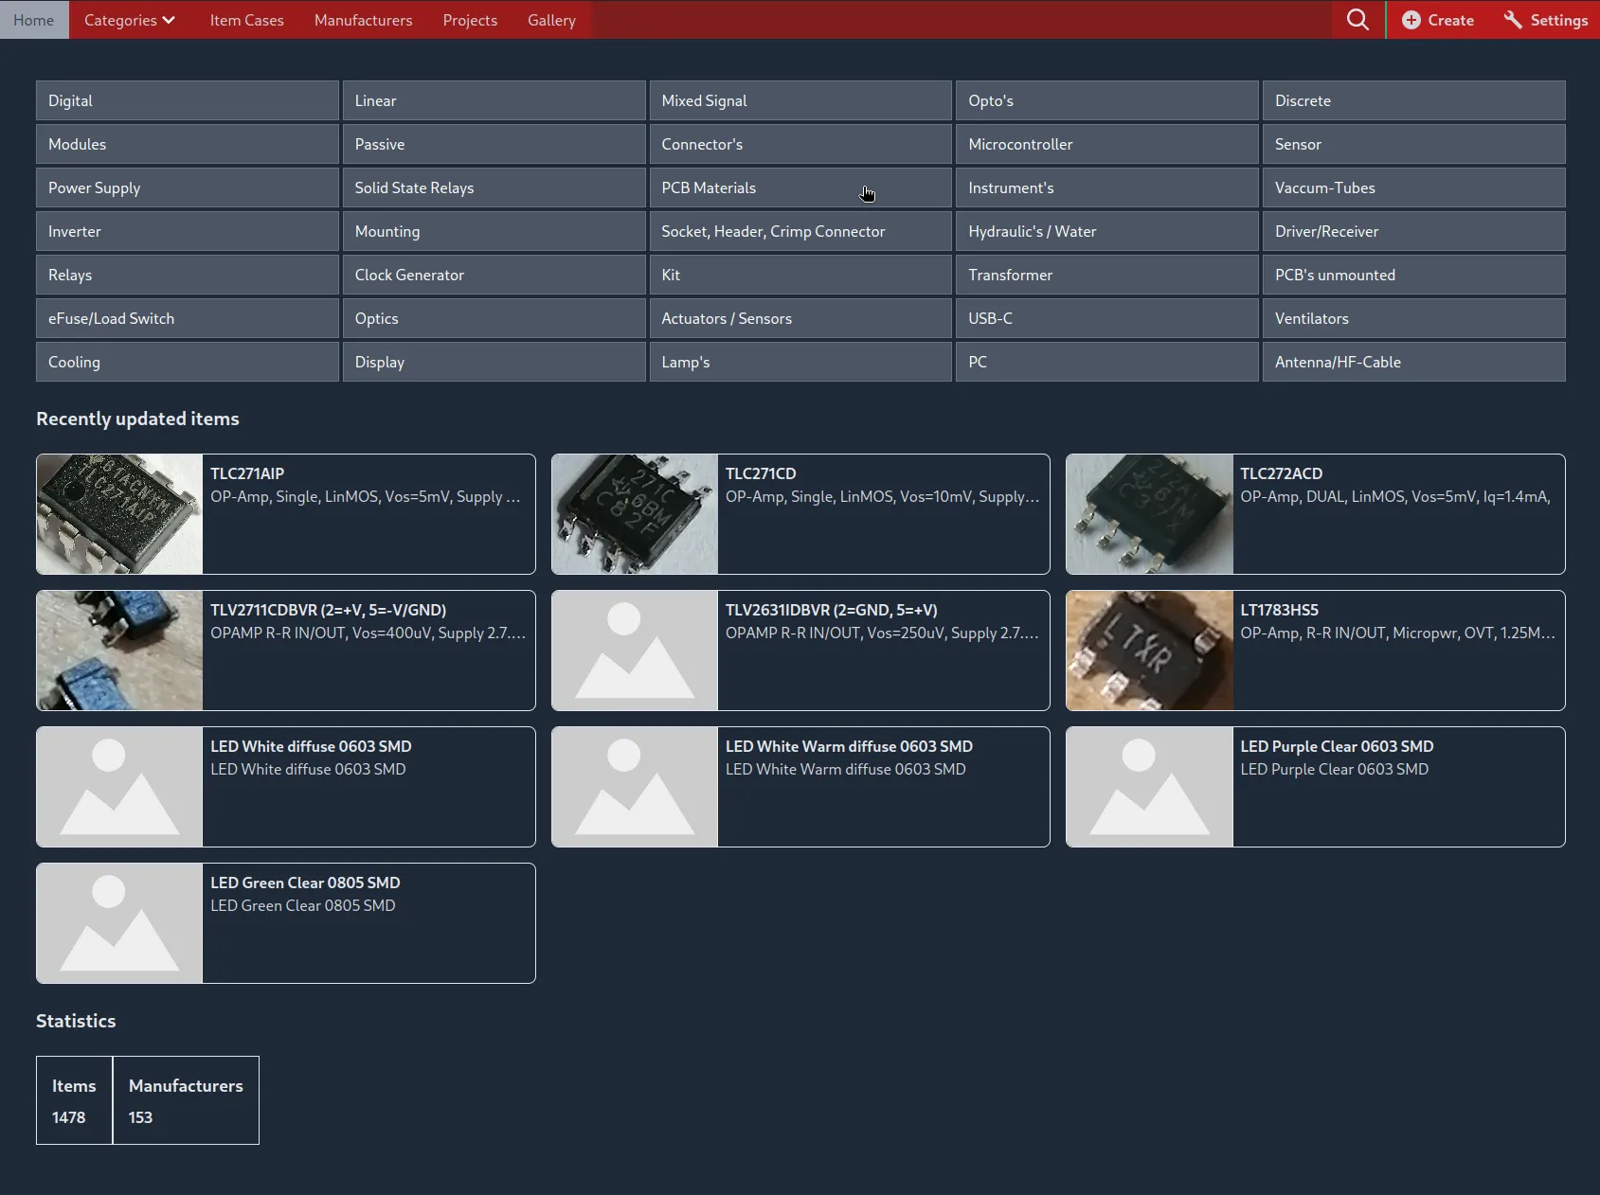Viewport: 1600px width, 1195px height.
Task: Open the LT1783HS5 item image
Action: pos(1149,651)
